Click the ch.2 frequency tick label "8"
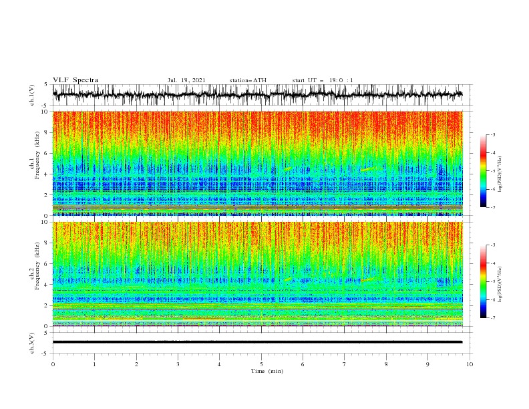Screen dimensions: 529x409 click(47, 243)
